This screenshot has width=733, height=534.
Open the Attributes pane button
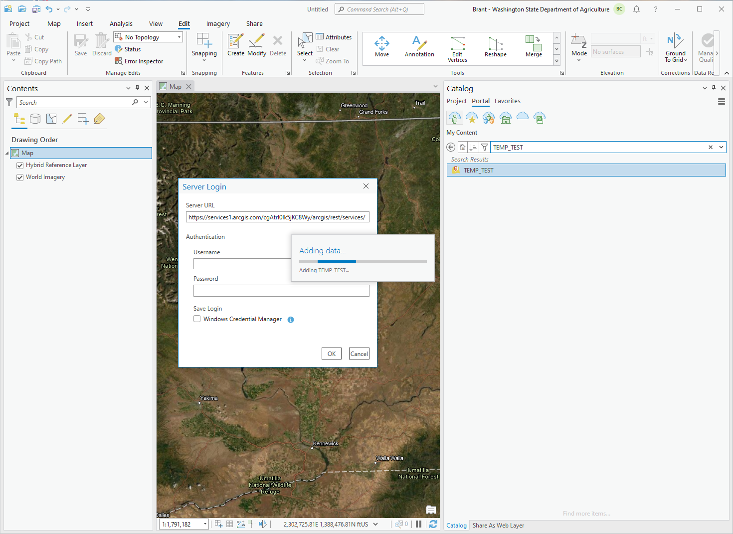point(334,37)
